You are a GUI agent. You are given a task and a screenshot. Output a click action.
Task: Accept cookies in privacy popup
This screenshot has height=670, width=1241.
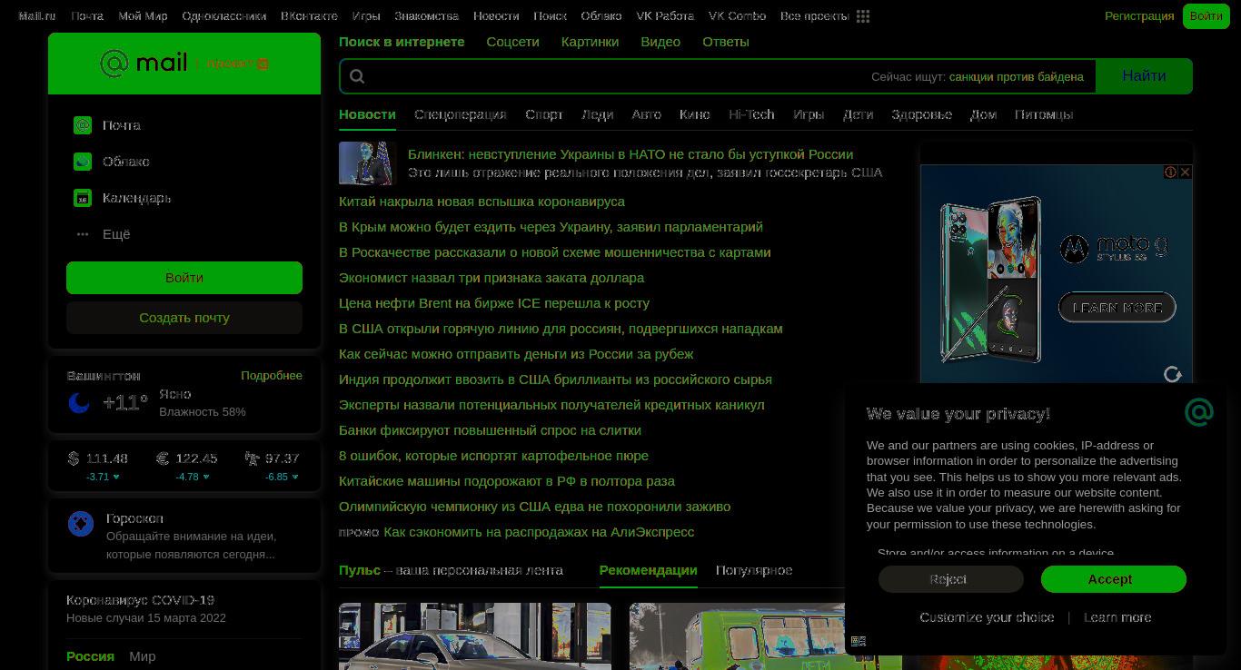(x=1114, y=579)
